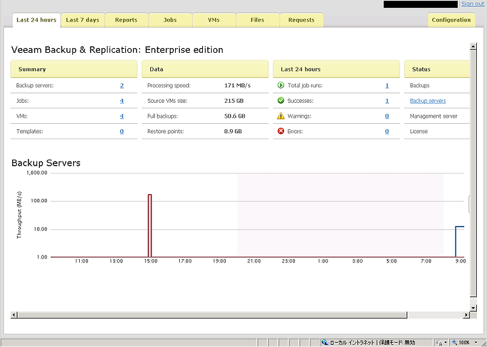Viewport: 487px width, 347px height.
Task: Open the zoom level dropdown arrow
Action: click(476, 342)
